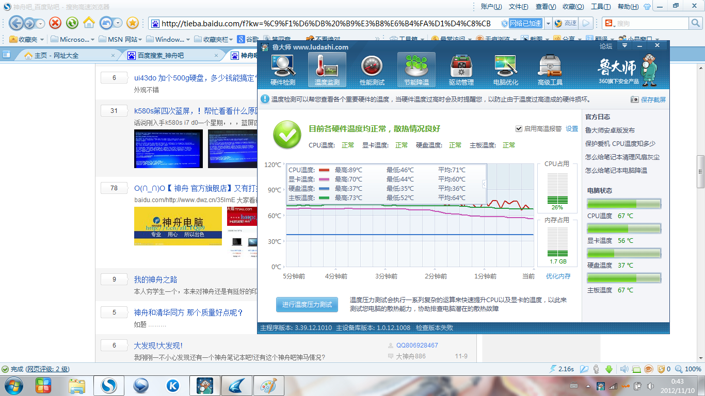
Task: Click the browser back arrow button
Action: (17, 23)
